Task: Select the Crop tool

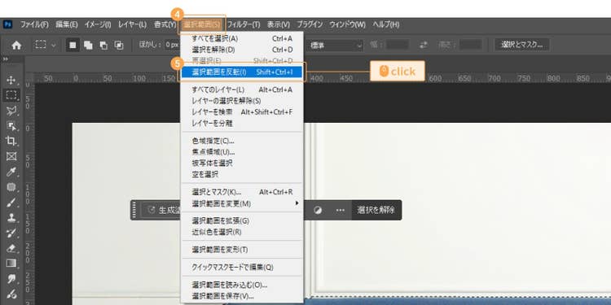Action: (x=11, y=141)
